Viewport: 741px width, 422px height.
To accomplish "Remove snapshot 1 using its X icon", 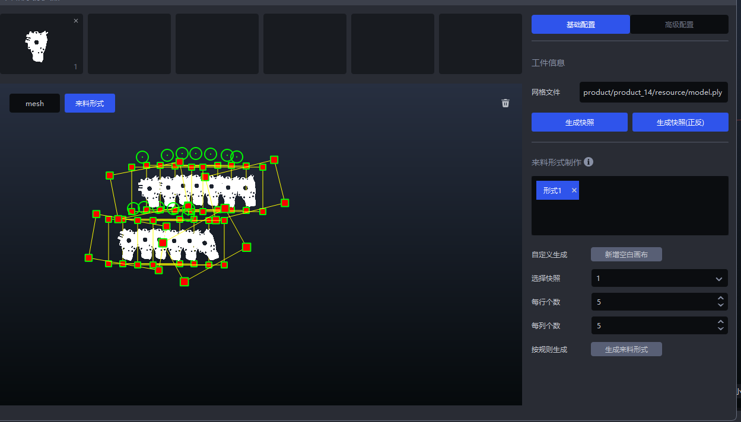I will [76, 21].
